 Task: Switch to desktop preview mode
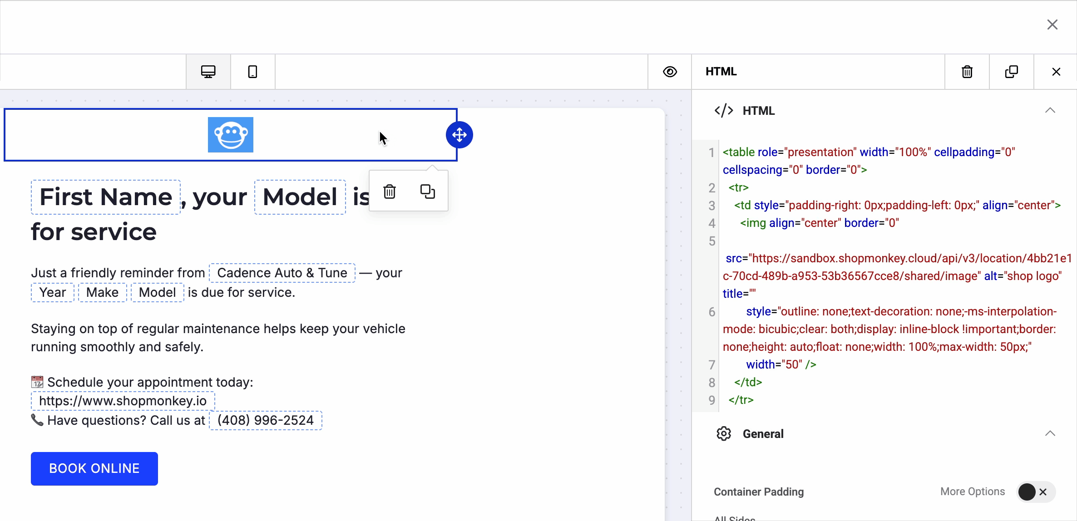pyautogui.click(x=208, y=72)
